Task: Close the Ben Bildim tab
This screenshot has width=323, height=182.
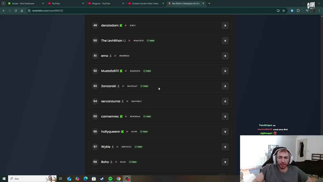Action: click(203, 4)
